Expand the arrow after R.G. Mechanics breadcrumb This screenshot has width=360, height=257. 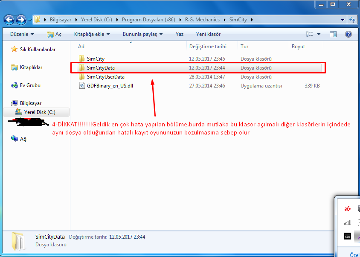click(224, 20)
